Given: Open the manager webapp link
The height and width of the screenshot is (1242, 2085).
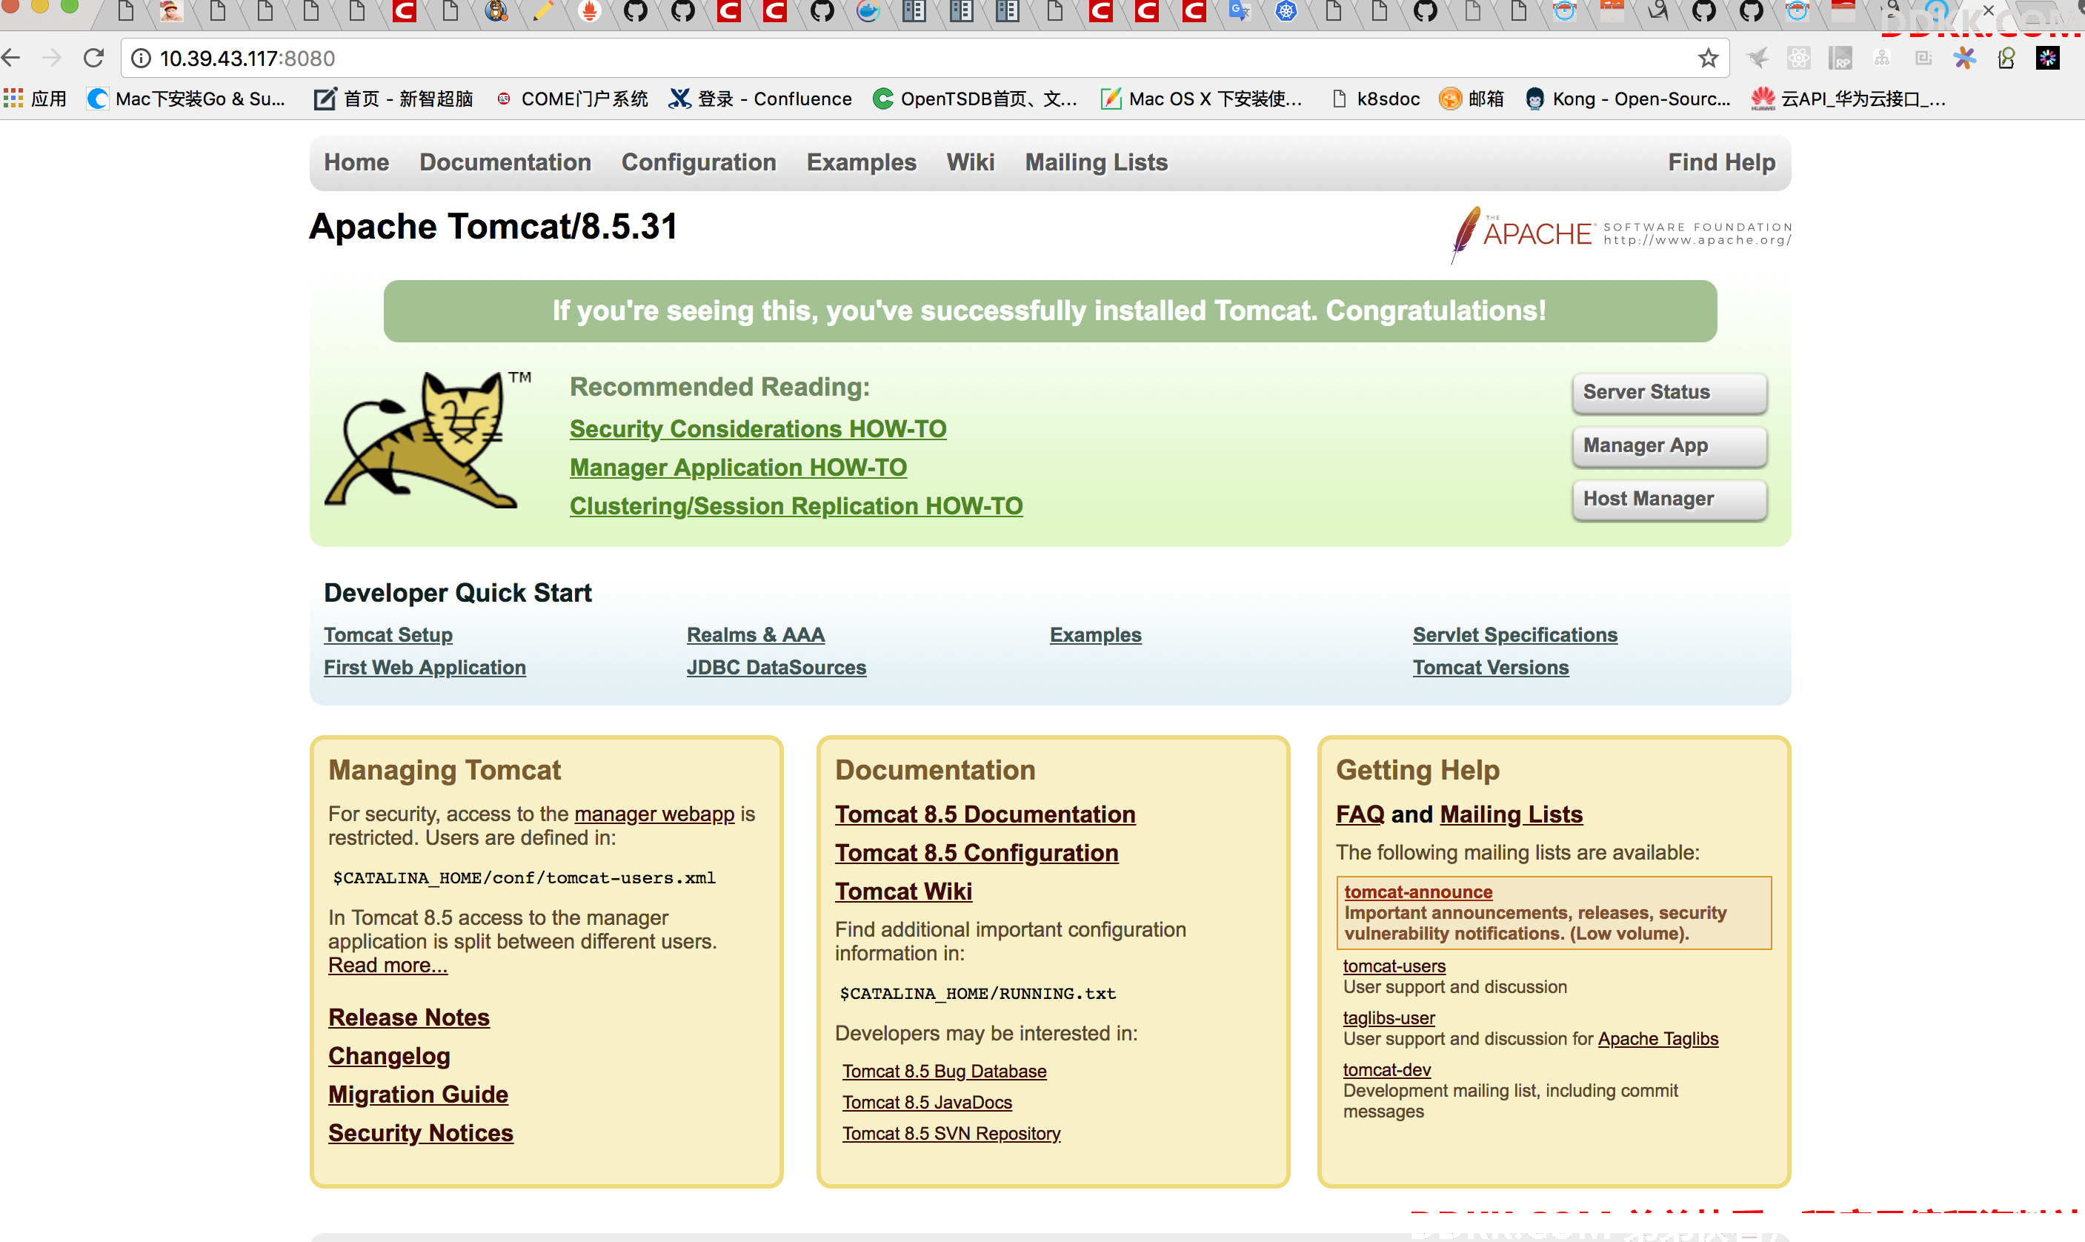Looking at the screenshot, I should pyautogui.click(x=654, y=814).
